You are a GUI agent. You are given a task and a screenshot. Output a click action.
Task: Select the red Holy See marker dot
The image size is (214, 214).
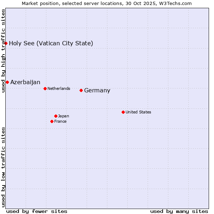tap(6, 43)
